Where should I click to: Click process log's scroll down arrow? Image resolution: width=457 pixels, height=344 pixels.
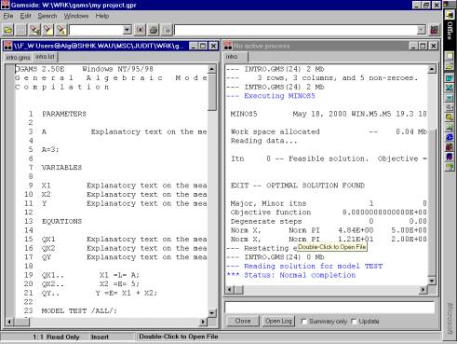tap(432, 281)
